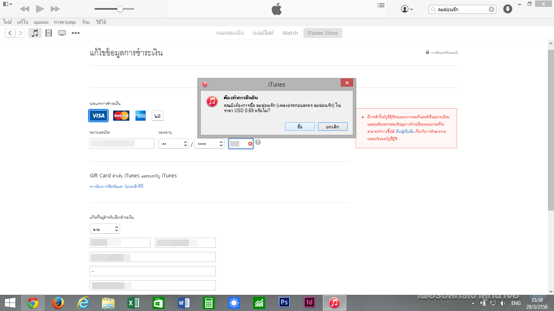Open InDesign from taskbar

coord(309,302)
